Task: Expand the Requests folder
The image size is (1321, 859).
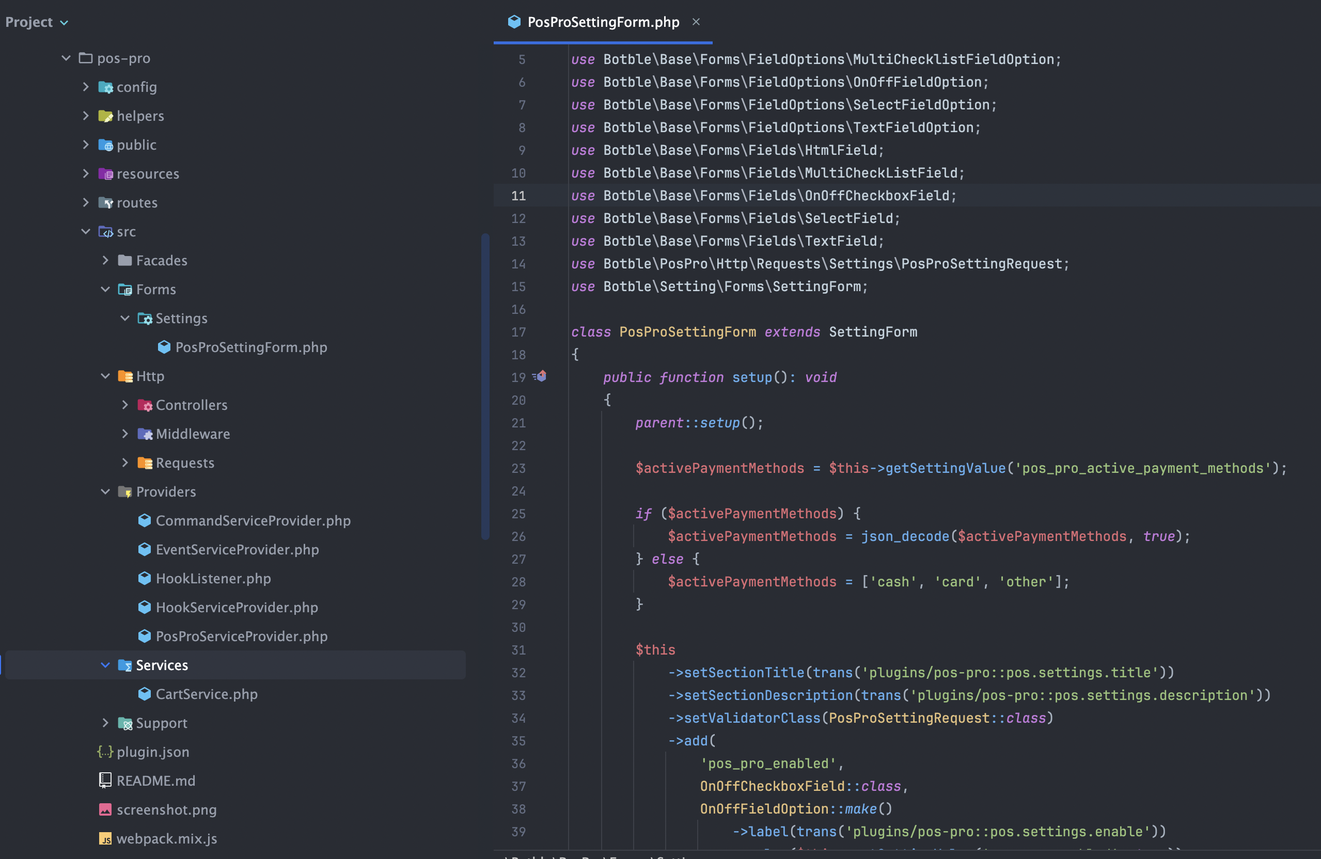Action: [x=125, y=462]
